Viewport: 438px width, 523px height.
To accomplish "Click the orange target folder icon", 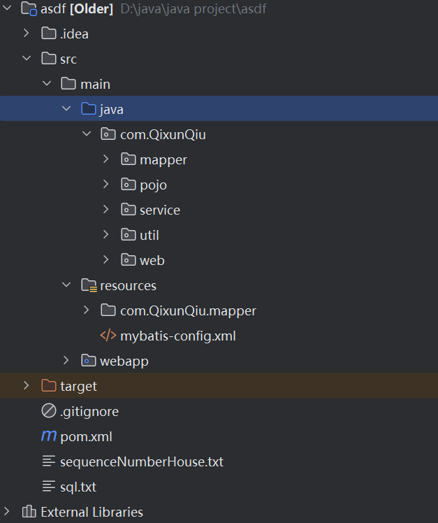I will [x=49, y=386].
